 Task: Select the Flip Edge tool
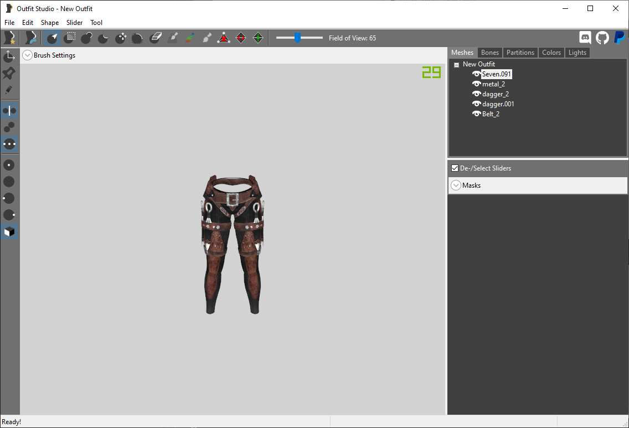click(241, 38)
